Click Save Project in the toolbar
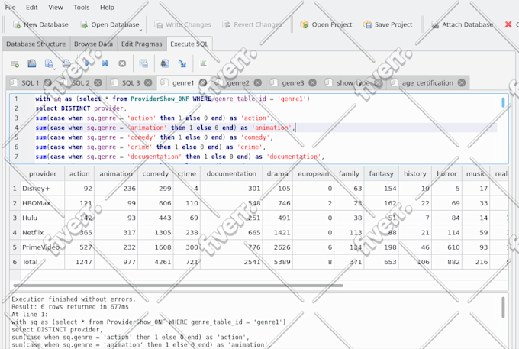This screenshot has width=519, height=349. tap(388, 24)
